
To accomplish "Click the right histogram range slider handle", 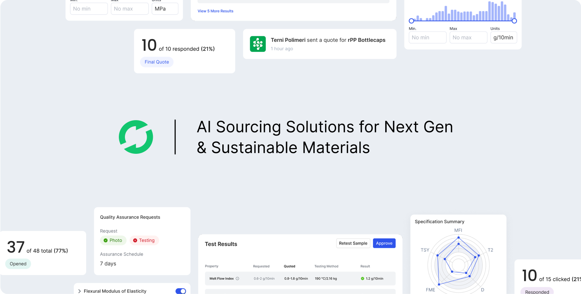I will coord(514,21).
